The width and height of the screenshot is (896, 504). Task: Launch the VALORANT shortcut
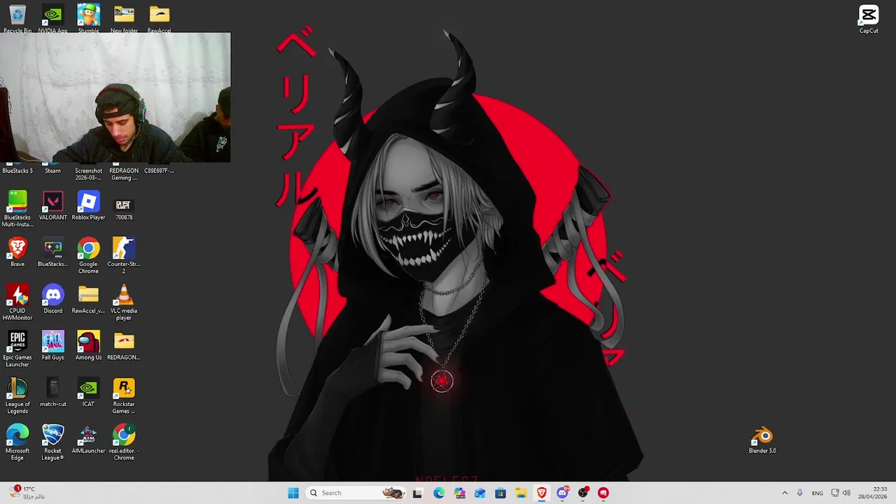point(52,206)
